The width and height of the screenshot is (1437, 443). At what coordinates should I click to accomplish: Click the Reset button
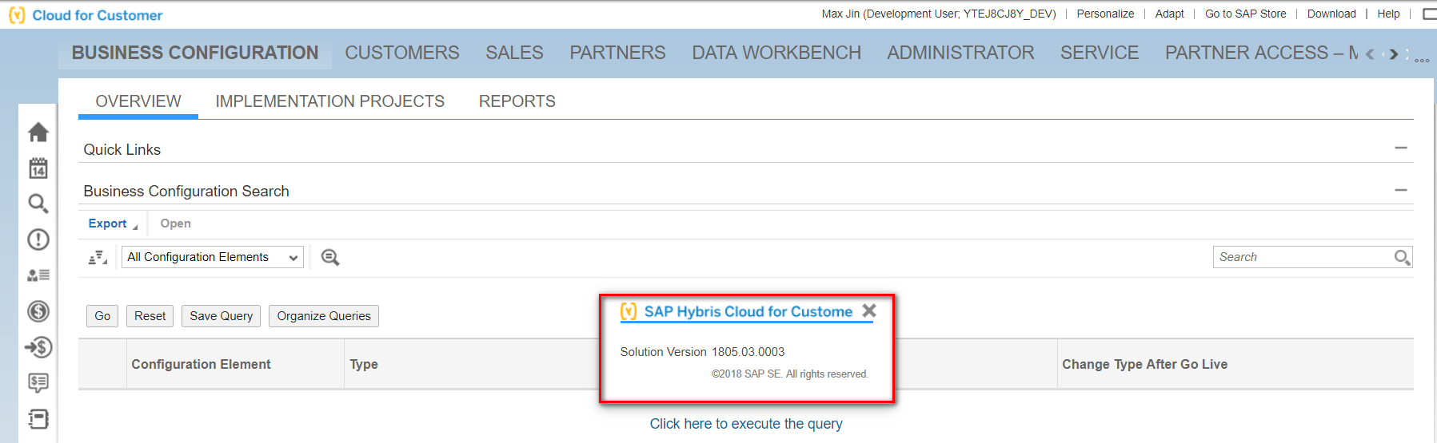pos(150,316)
